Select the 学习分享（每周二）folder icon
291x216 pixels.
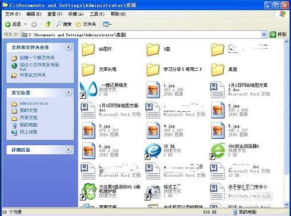click(x=153, y=70)
